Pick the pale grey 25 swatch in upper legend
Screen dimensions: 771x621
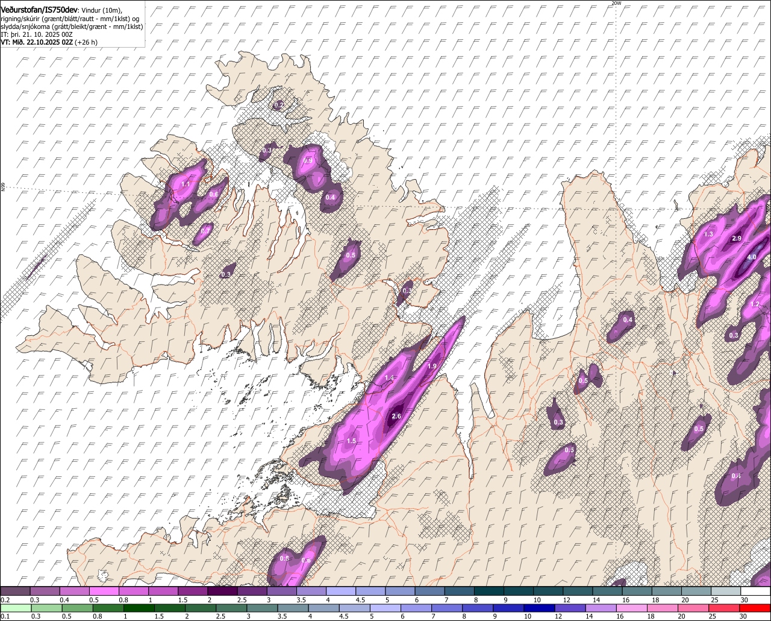coord(726,591)
